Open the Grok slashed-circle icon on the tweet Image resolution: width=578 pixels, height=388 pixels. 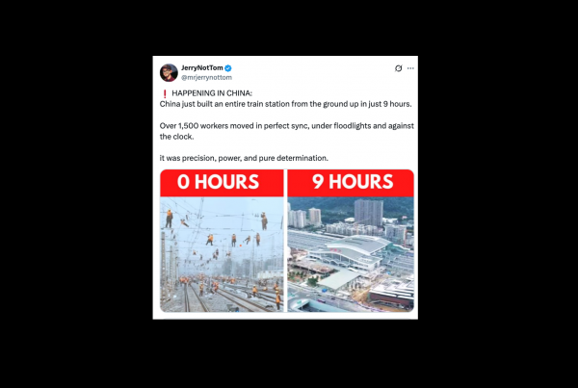point(398,68)
